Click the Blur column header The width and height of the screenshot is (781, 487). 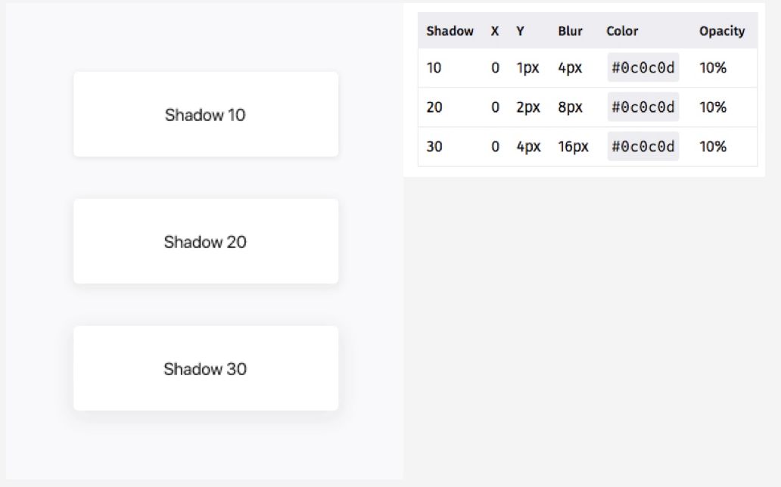(570, 31)
